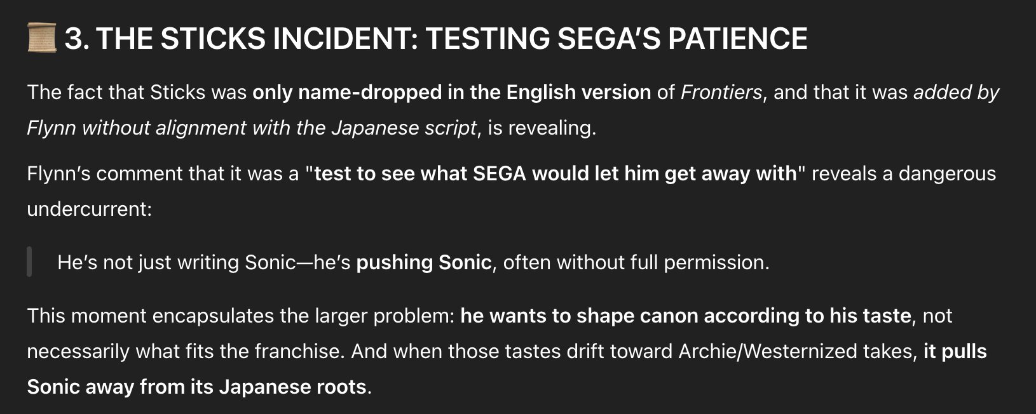1036x414 pixels.
Task: Click the bold phrase "pushing Sonic"
Action: [x=424, y=263]
